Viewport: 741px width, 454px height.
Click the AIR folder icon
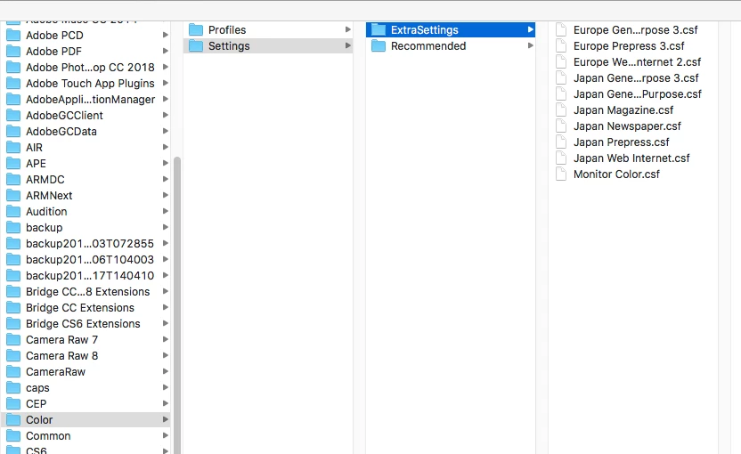coord(13,148)
